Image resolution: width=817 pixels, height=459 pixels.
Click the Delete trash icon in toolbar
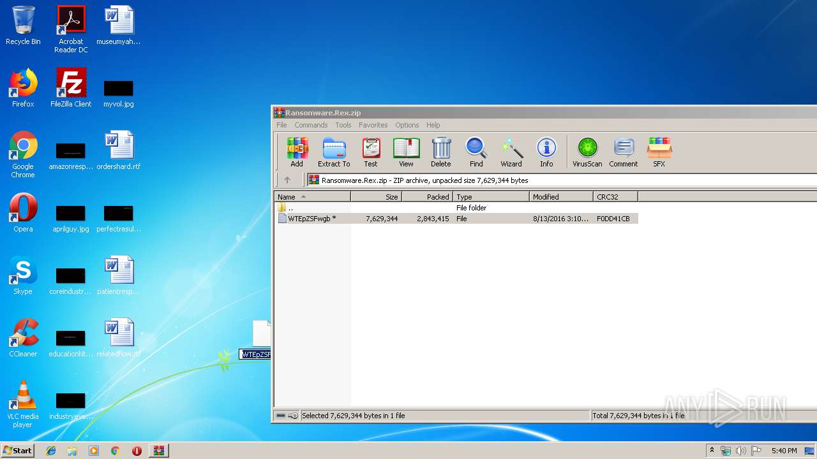coord(441,152)
